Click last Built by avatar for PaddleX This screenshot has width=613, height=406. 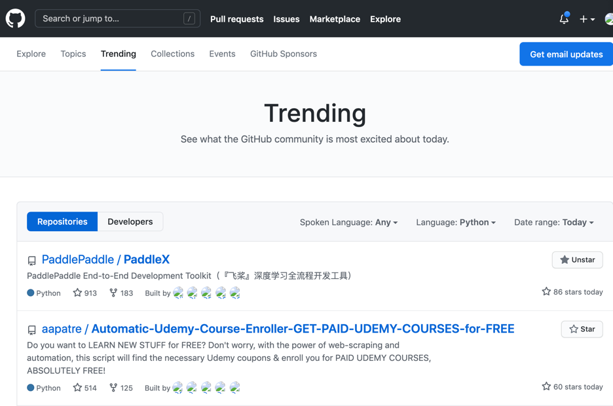coord(234,292)
